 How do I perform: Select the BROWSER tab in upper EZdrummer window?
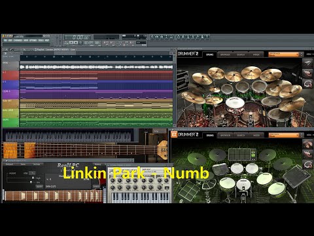(225, 54)
